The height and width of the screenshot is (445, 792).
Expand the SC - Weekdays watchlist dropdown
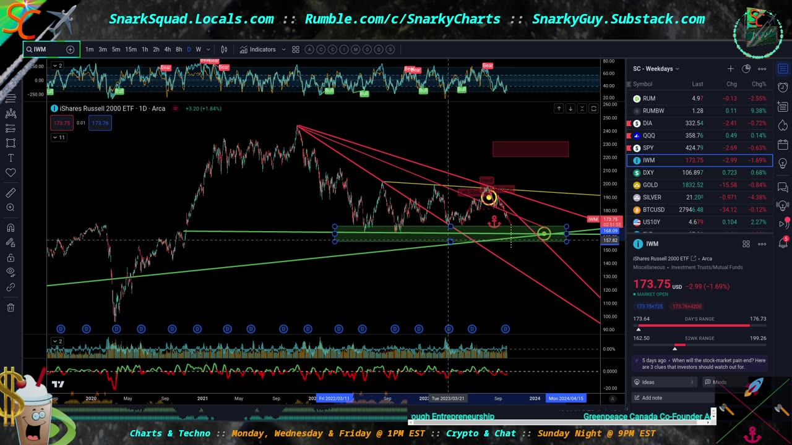pos(677,69)
